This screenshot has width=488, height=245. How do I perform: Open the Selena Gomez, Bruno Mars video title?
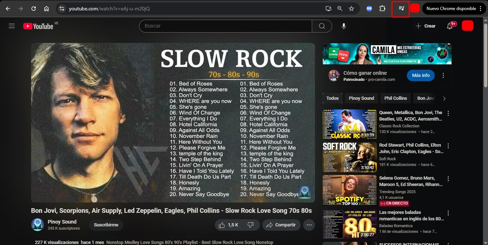pos(411,181)
